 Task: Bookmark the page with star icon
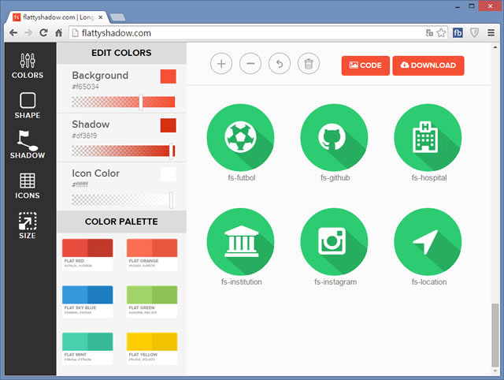441,33
